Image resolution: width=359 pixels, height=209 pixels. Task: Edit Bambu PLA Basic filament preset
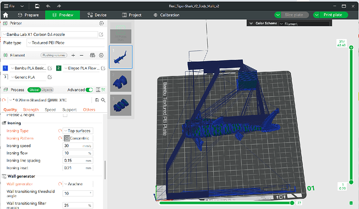[49, 68]
